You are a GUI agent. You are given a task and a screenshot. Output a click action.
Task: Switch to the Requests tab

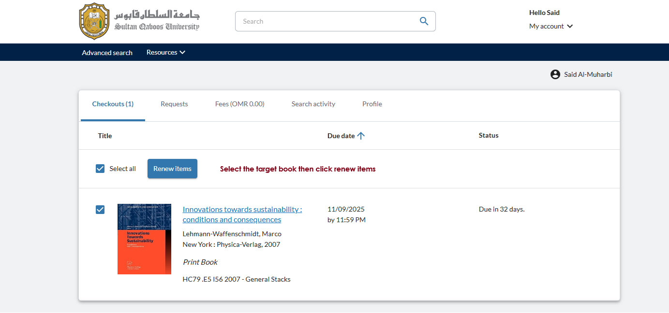point(174,104)
